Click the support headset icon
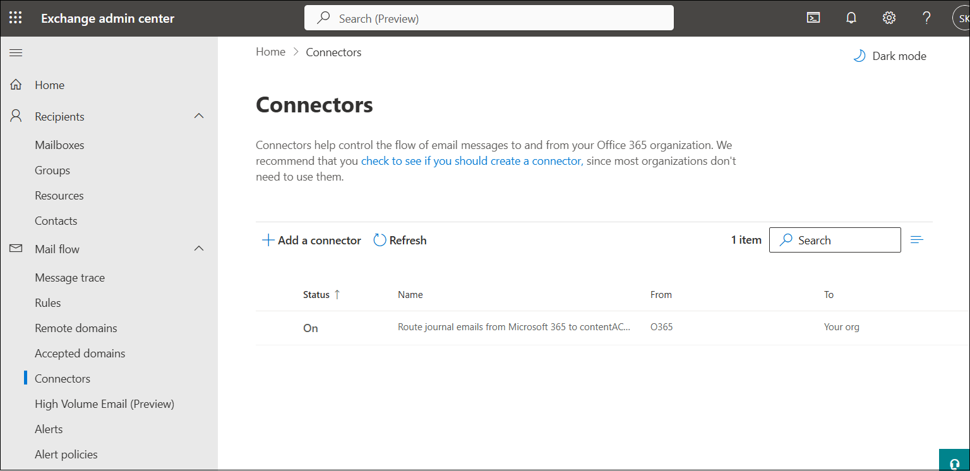 click(x=954, y=463)
